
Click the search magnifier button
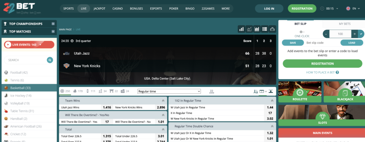[x=50, y=60]
